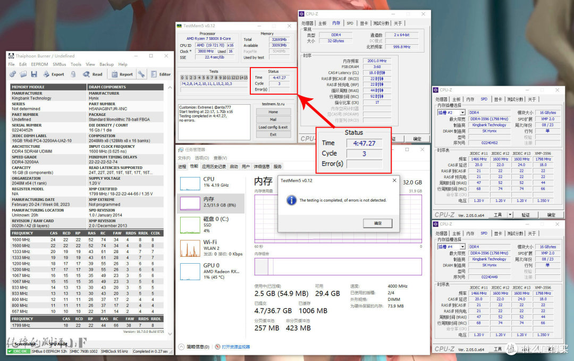Click the TestMem5 log text box
574x361 pixels.
click(x=215, y=122)
